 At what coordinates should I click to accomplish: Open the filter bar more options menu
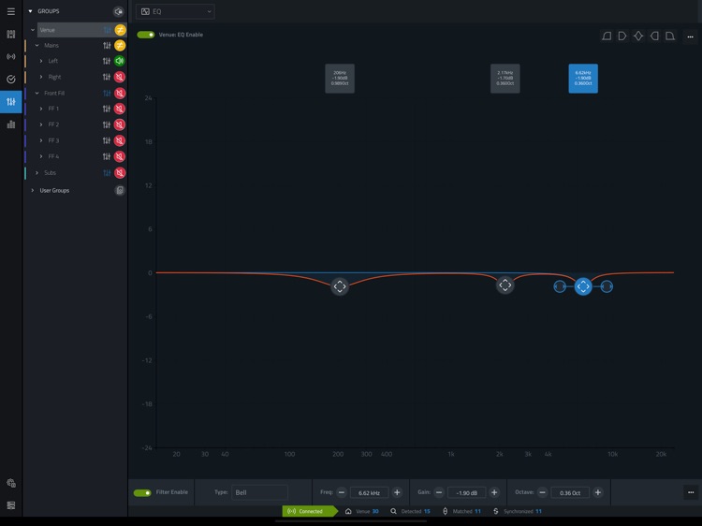click(691, 492)
